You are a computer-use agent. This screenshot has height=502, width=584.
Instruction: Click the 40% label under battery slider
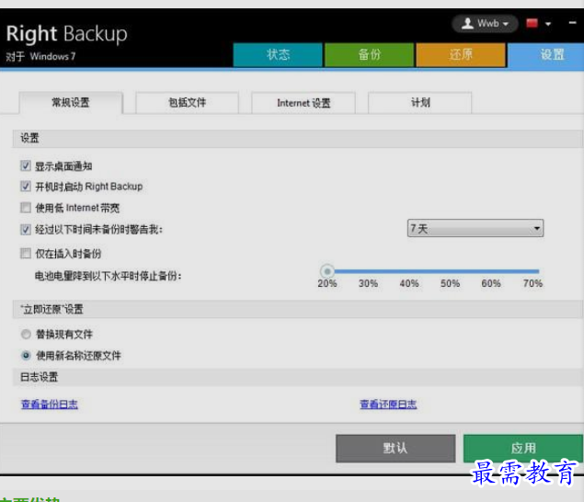coord(409,284)
